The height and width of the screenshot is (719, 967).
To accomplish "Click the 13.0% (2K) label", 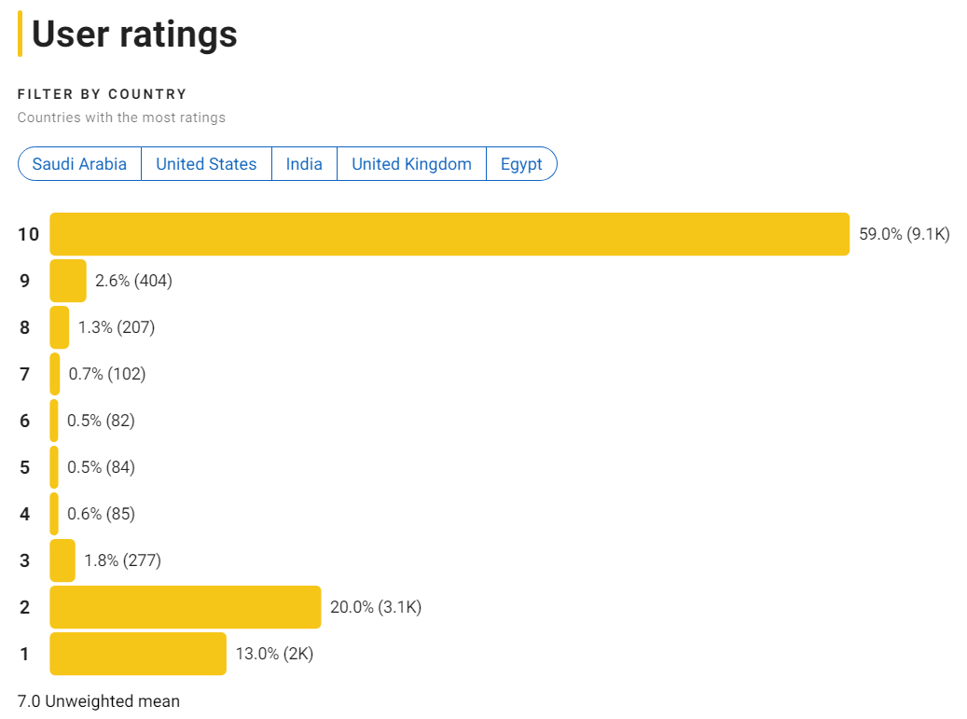I will pyautogui.click(x=274, y=654).
